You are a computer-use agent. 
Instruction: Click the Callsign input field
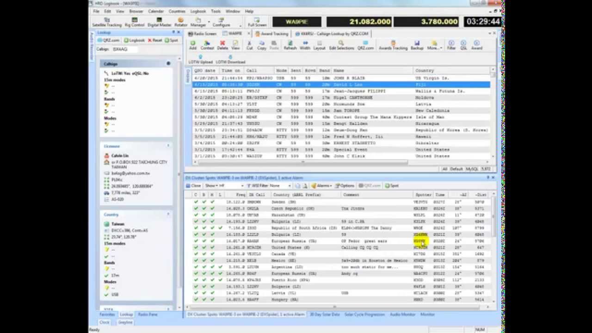click(x=125, y=49)
